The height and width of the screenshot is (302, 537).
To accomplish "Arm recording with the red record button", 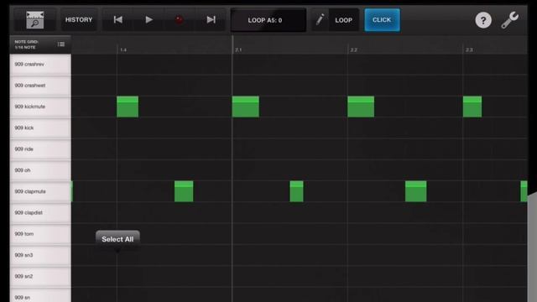I will point(179,20).
